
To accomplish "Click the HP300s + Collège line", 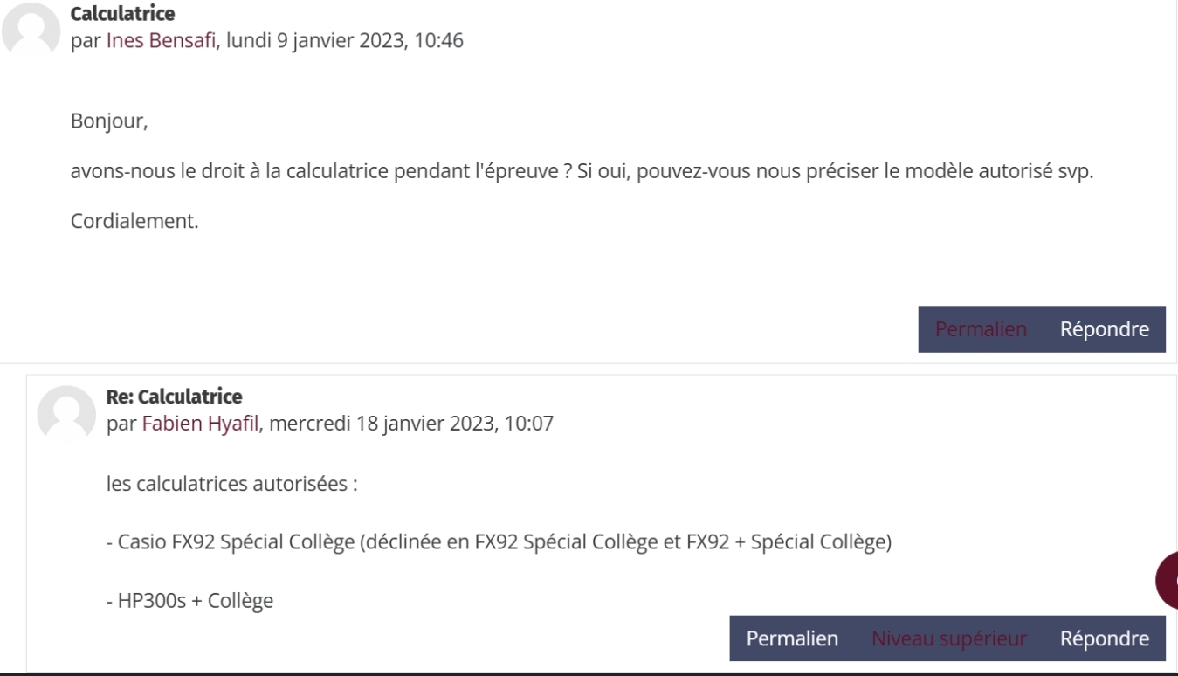I will click(x=189, y=600).
